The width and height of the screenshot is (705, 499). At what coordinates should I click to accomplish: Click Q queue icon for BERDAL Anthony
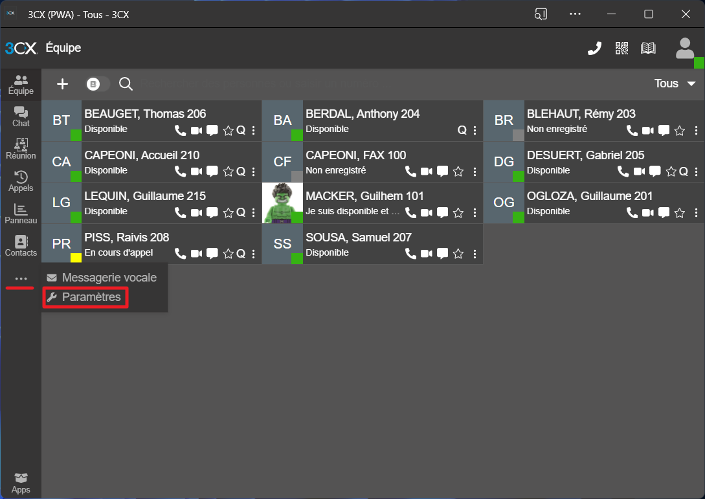462,130
